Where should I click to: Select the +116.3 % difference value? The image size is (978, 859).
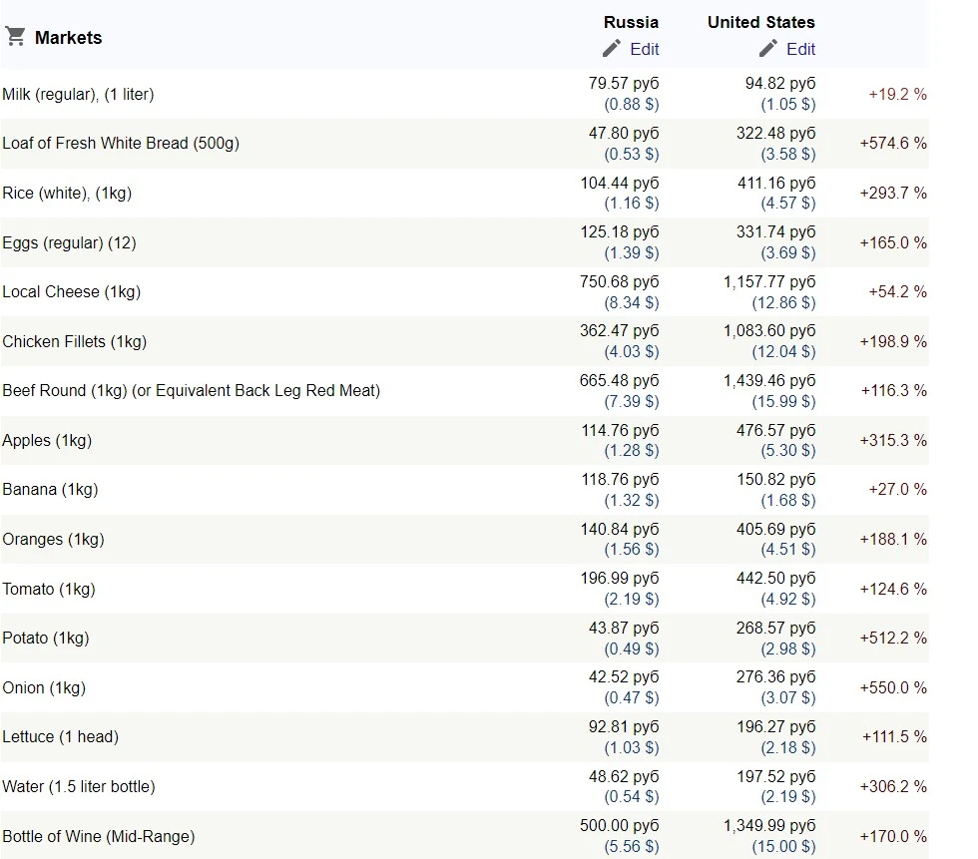[894, 391]
